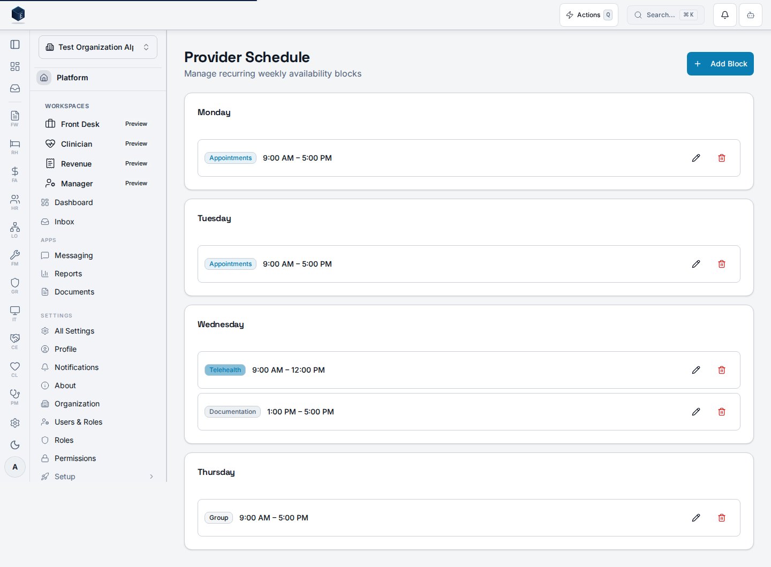Edit Monday Appointments block
Image resolution: width=771 pixels, height=567 pixels.
(x=696, y=158)
